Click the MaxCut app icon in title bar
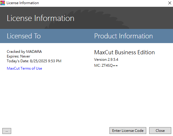Viewport: 173px width, 136px height. (3, 3)
